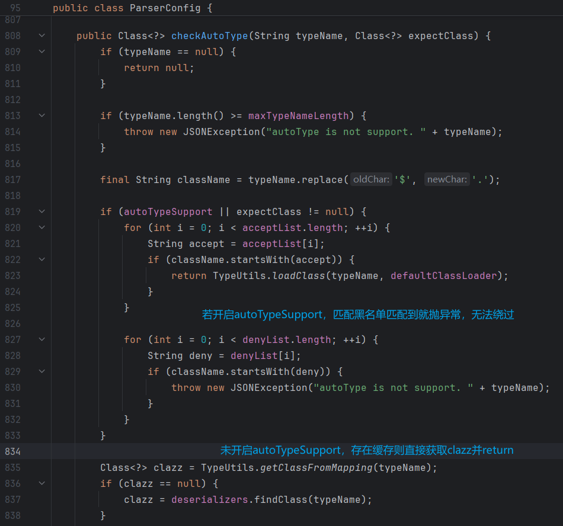
Task: Collapse the fold arrow on line 822
Action: [x=42, y=259]
